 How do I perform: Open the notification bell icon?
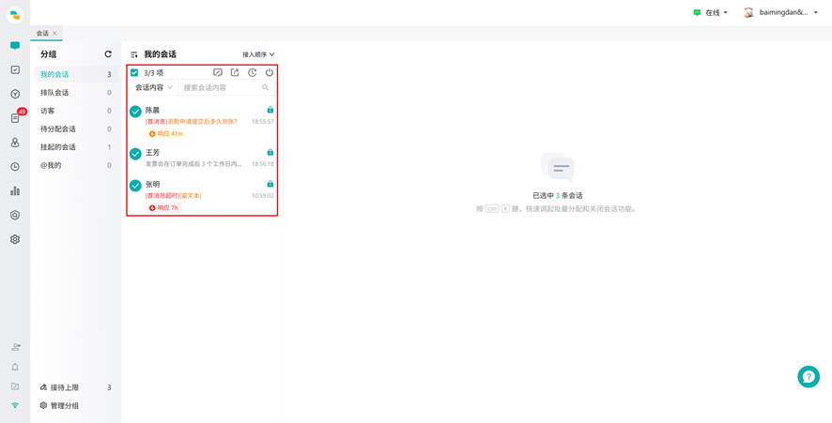coord(15,367)
